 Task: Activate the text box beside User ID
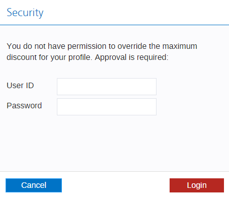(x=107, y=87)
